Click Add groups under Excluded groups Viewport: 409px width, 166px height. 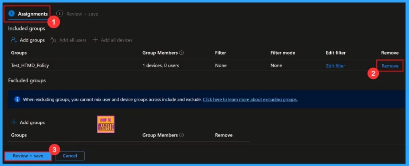pos(32,123)
